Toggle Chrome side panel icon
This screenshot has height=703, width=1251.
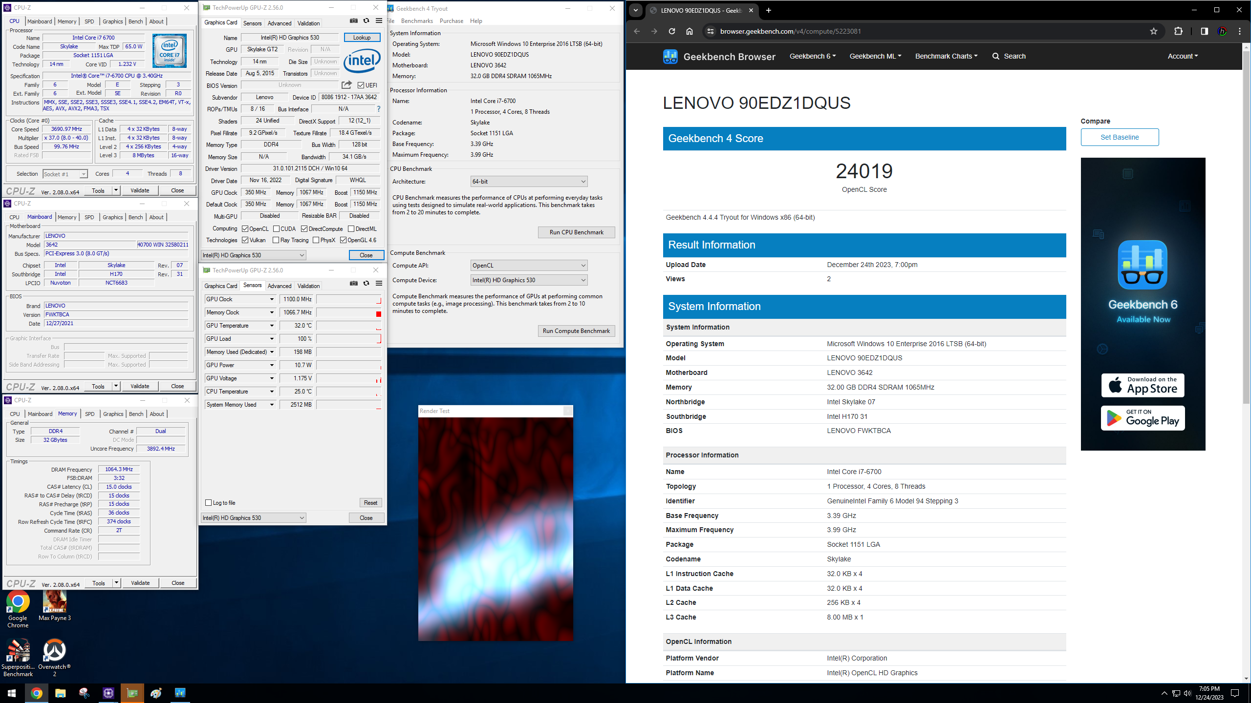(x=1204, y=31)
